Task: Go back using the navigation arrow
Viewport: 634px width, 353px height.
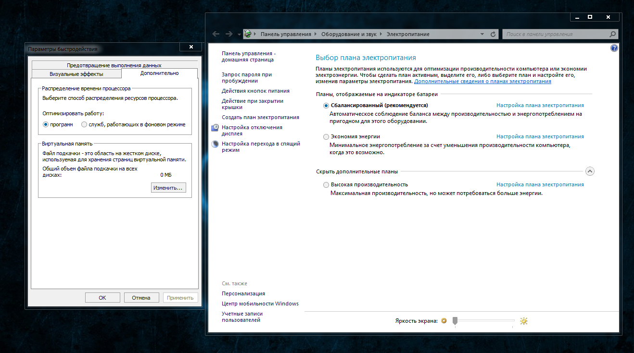Action: click(x=216, y=34)
